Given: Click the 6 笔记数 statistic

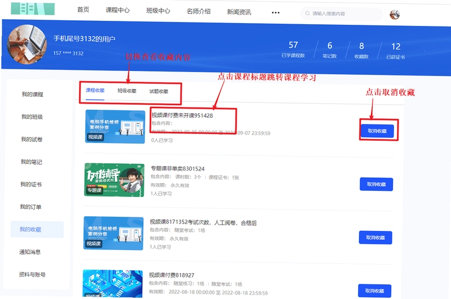Looking at the screenshot, I should 330,50.
